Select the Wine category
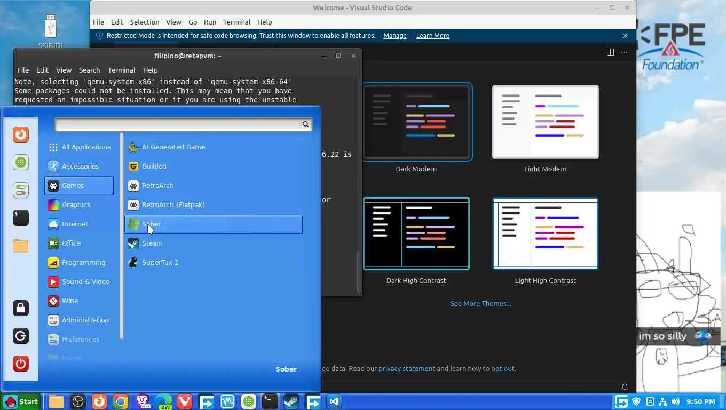The width and height of the screenshot is (726, 410). [79, 301]
